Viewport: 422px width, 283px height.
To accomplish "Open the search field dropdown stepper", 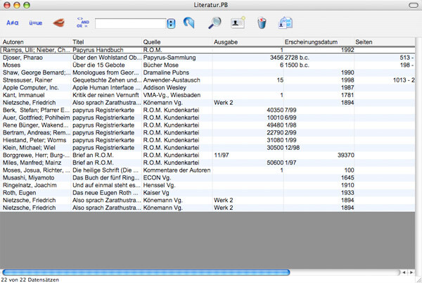I will 172,24.
